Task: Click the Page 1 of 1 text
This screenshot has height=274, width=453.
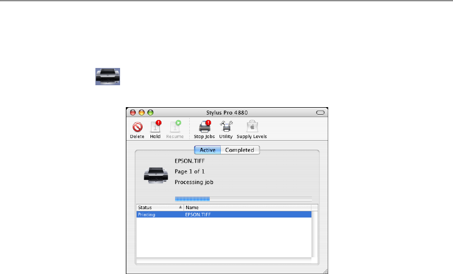Action: (189, 172)
